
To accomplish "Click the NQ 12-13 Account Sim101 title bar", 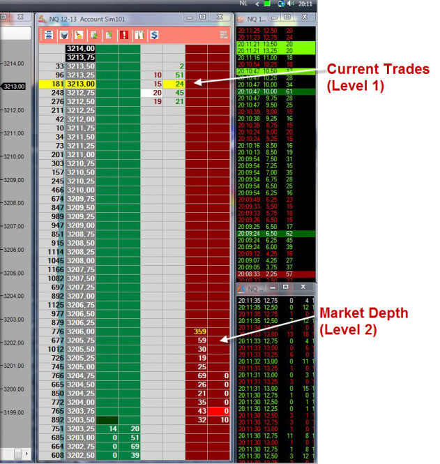I will (105, 17).
